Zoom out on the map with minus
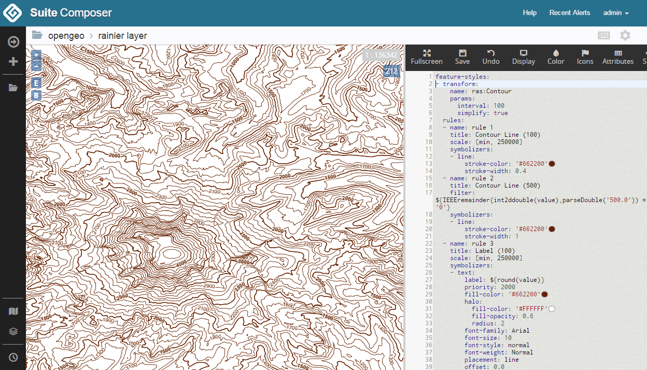 point(36,66)
